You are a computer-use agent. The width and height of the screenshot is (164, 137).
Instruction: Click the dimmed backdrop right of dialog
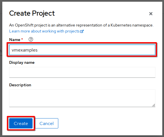coord(163,73)
